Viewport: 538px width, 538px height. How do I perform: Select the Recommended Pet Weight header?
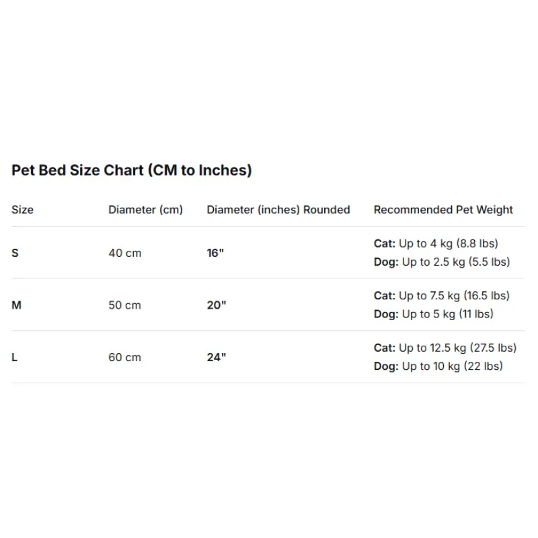tap(443, 210)
